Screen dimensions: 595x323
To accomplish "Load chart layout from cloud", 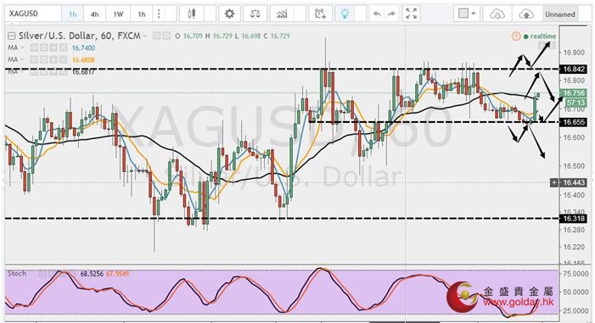I will click(497, 14).
